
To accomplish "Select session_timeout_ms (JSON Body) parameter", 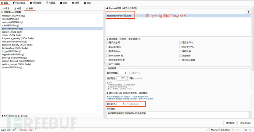I will pyautogui.click(x=52, y=61).
